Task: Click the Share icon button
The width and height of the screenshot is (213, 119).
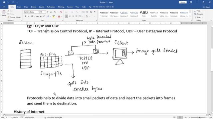Action: coord(206,7)
